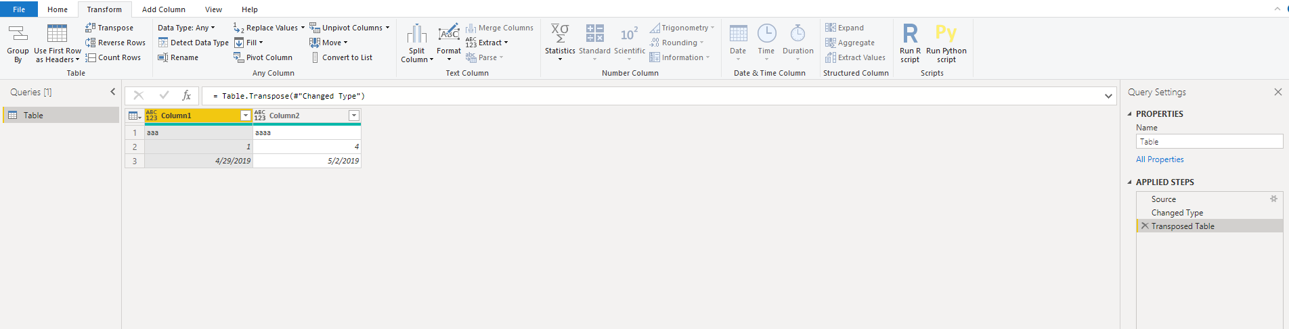Close the Query Settings pane
The height and width of the screenshot is (329, 1289).
1278,92
